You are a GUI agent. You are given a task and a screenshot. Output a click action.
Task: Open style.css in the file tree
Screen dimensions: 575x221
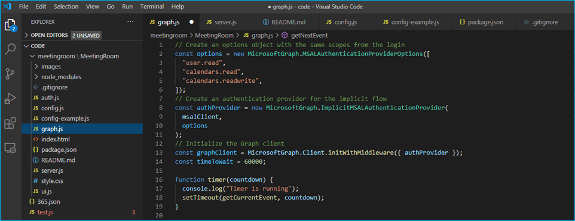pyautogui.click(x=82, y=181)
